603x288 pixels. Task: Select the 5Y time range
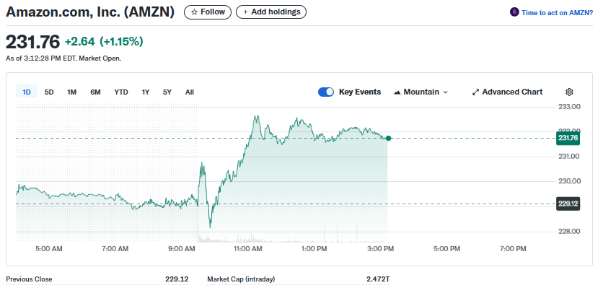[167, 92]
